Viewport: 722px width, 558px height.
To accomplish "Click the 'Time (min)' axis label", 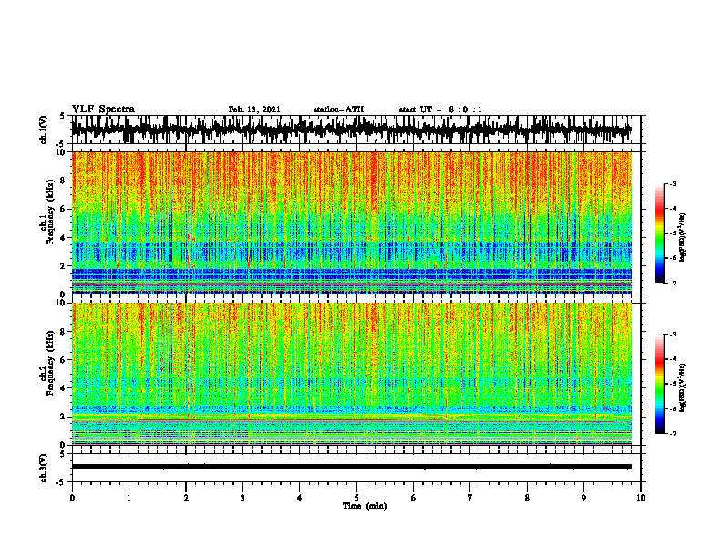I will [x=365, y=506].
